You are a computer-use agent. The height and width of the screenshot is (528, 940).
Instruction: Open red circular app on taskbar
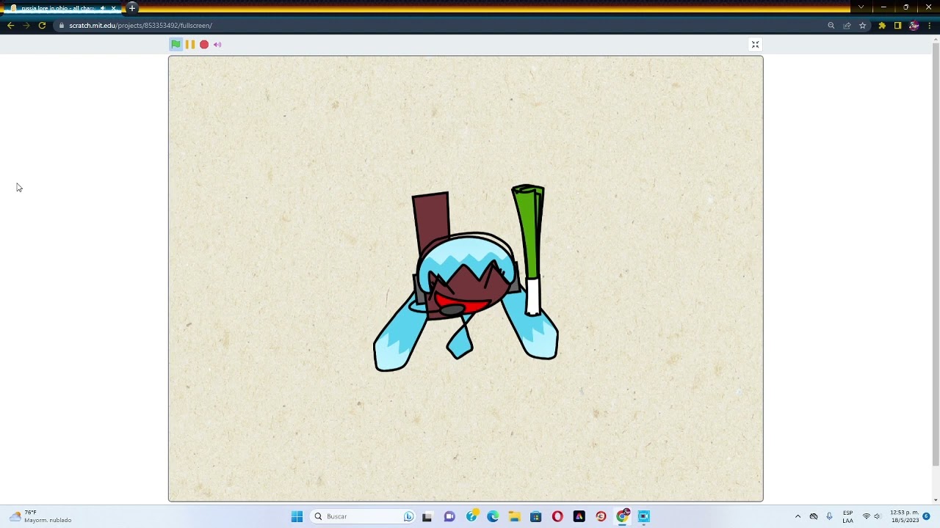tap(601, 516)
